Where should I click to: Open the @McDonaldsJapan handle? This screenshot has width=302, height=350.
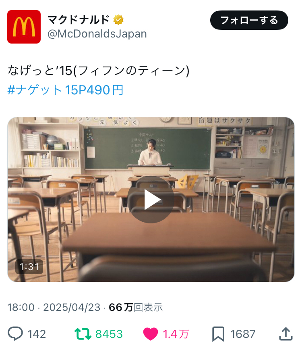pyautogui.click(x=97, y=34)
